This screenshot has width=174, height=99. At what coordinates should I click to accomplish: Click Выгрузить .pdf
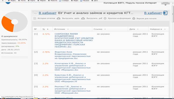coord(94,18)
